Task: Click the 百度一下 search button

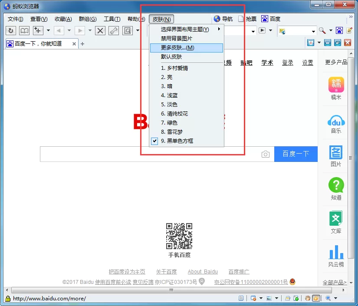Action: pyautogui.click(x=296, y=154)
